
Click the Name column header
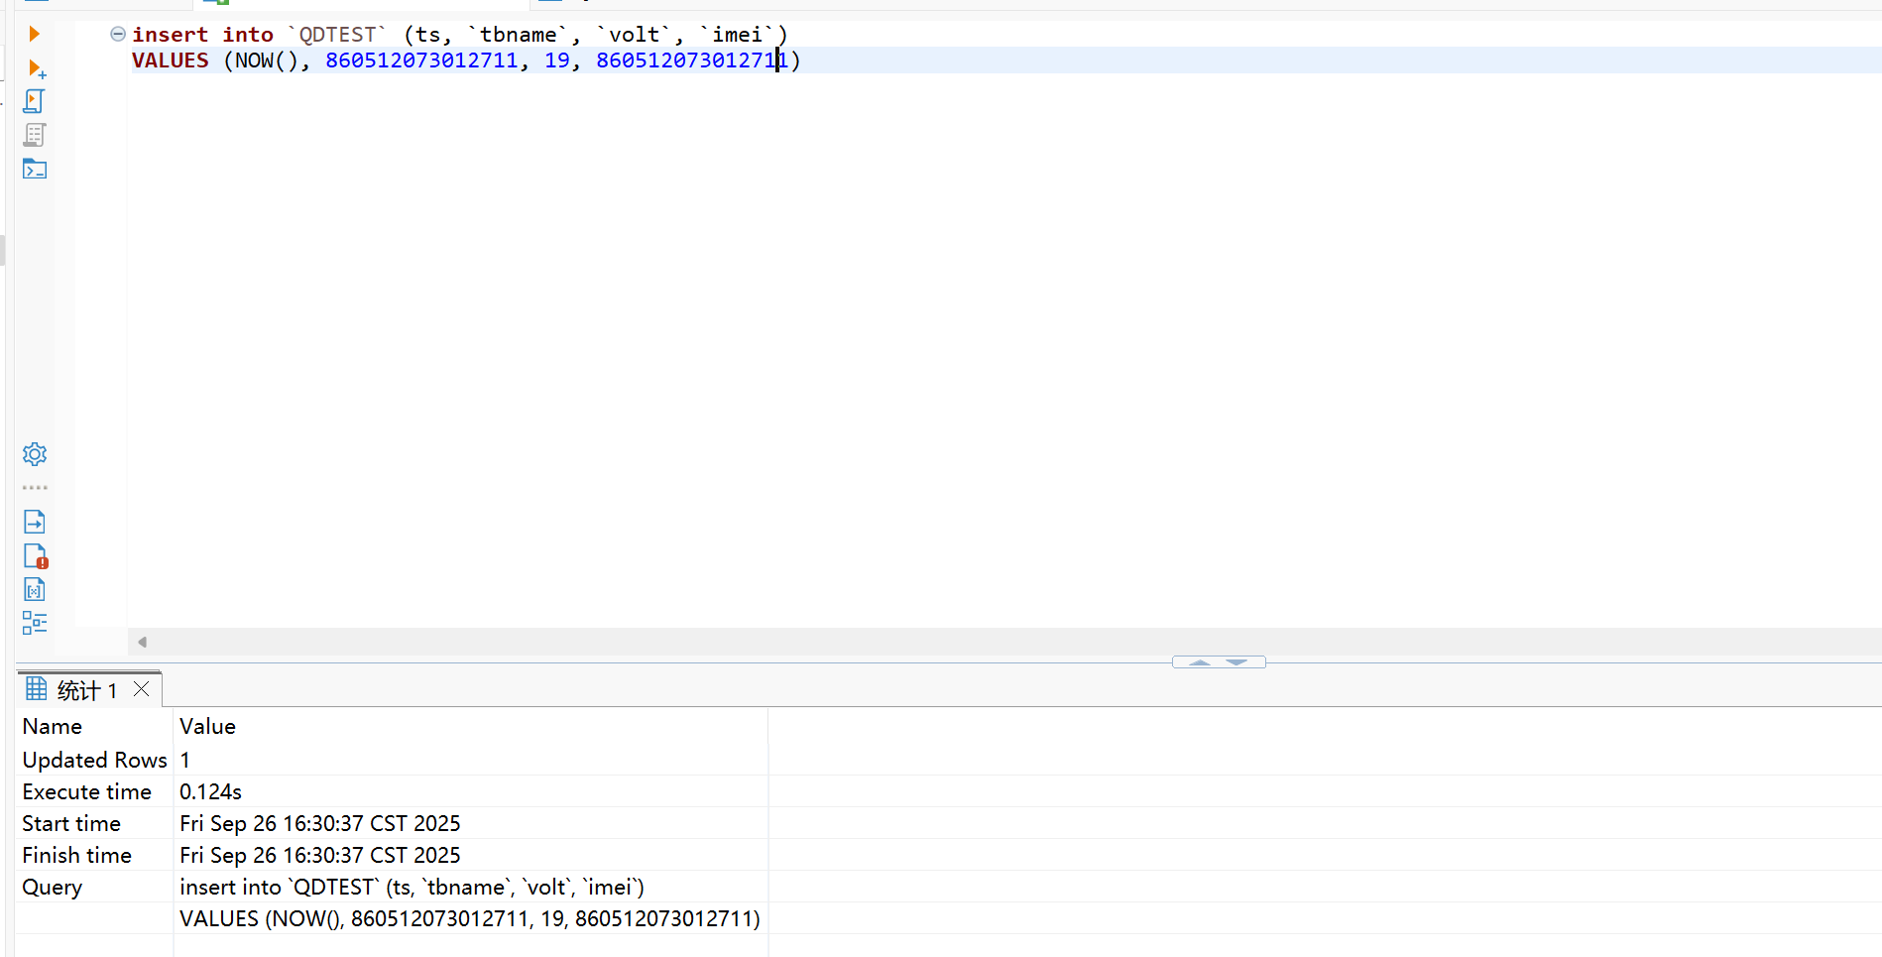(x=53, y=727)
